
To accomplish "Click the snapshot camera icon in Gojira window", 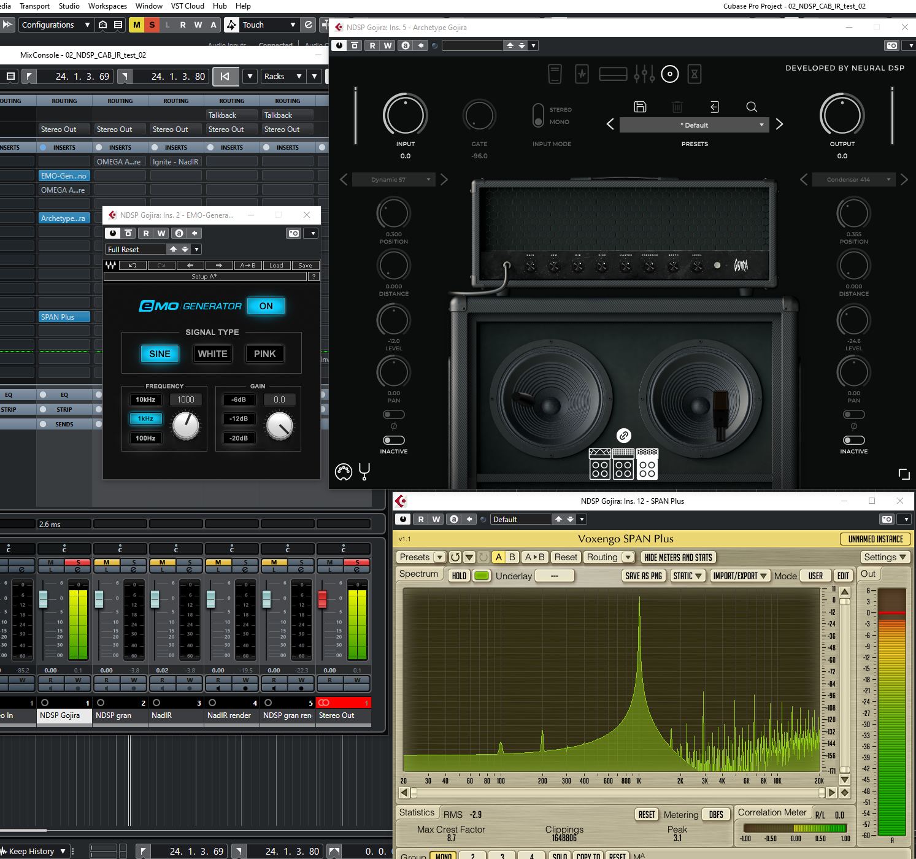I will pyautogui.click(x=892, y=45).
